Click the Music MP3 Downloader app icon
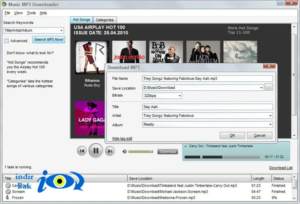Image resolution: width=300 pixels, height=204 pixels. (4, 4)
